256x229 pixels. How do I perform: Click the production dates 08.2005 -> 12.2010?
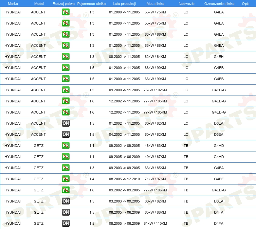coord(124,179)
